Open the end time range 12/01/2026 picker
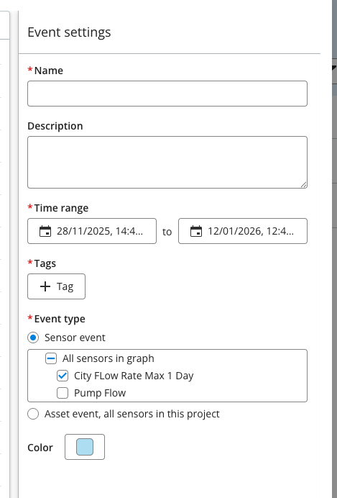The image size is (337, 498). [x=243, y=231]
